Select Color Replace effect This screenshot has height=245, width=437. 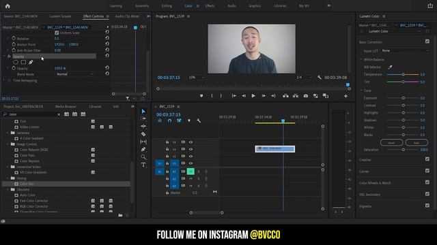(x=29, y=161)
